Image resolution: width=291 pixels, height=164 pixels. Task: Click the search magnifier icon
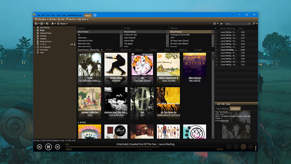(254, 24)
